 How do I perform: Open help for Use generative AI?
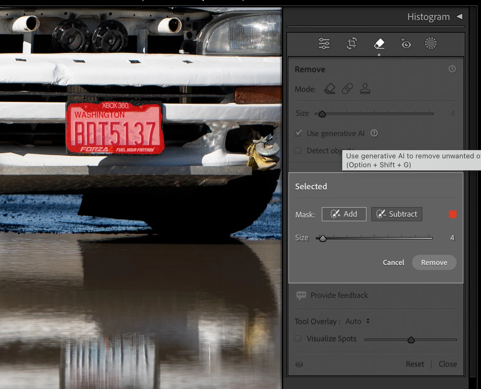coord(374,133)
